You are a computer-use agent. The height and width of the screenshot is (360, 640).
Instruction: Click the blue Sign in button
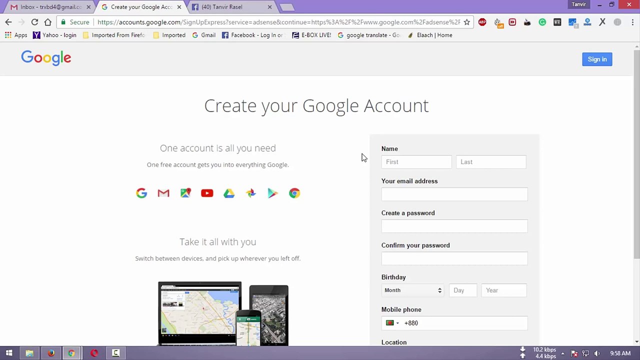click(x=597, y=59)
